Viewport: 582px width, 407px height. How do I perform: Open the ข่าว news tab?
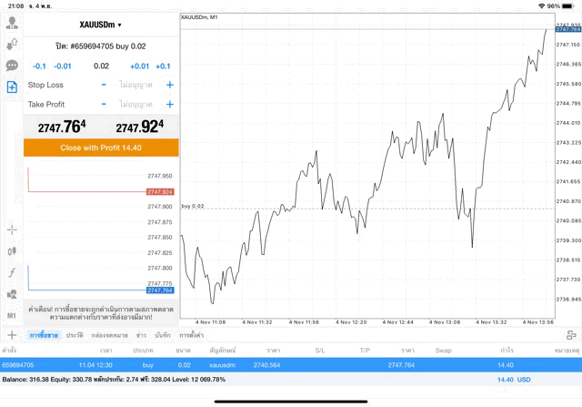pyautogui.click(x=141, y=336)
